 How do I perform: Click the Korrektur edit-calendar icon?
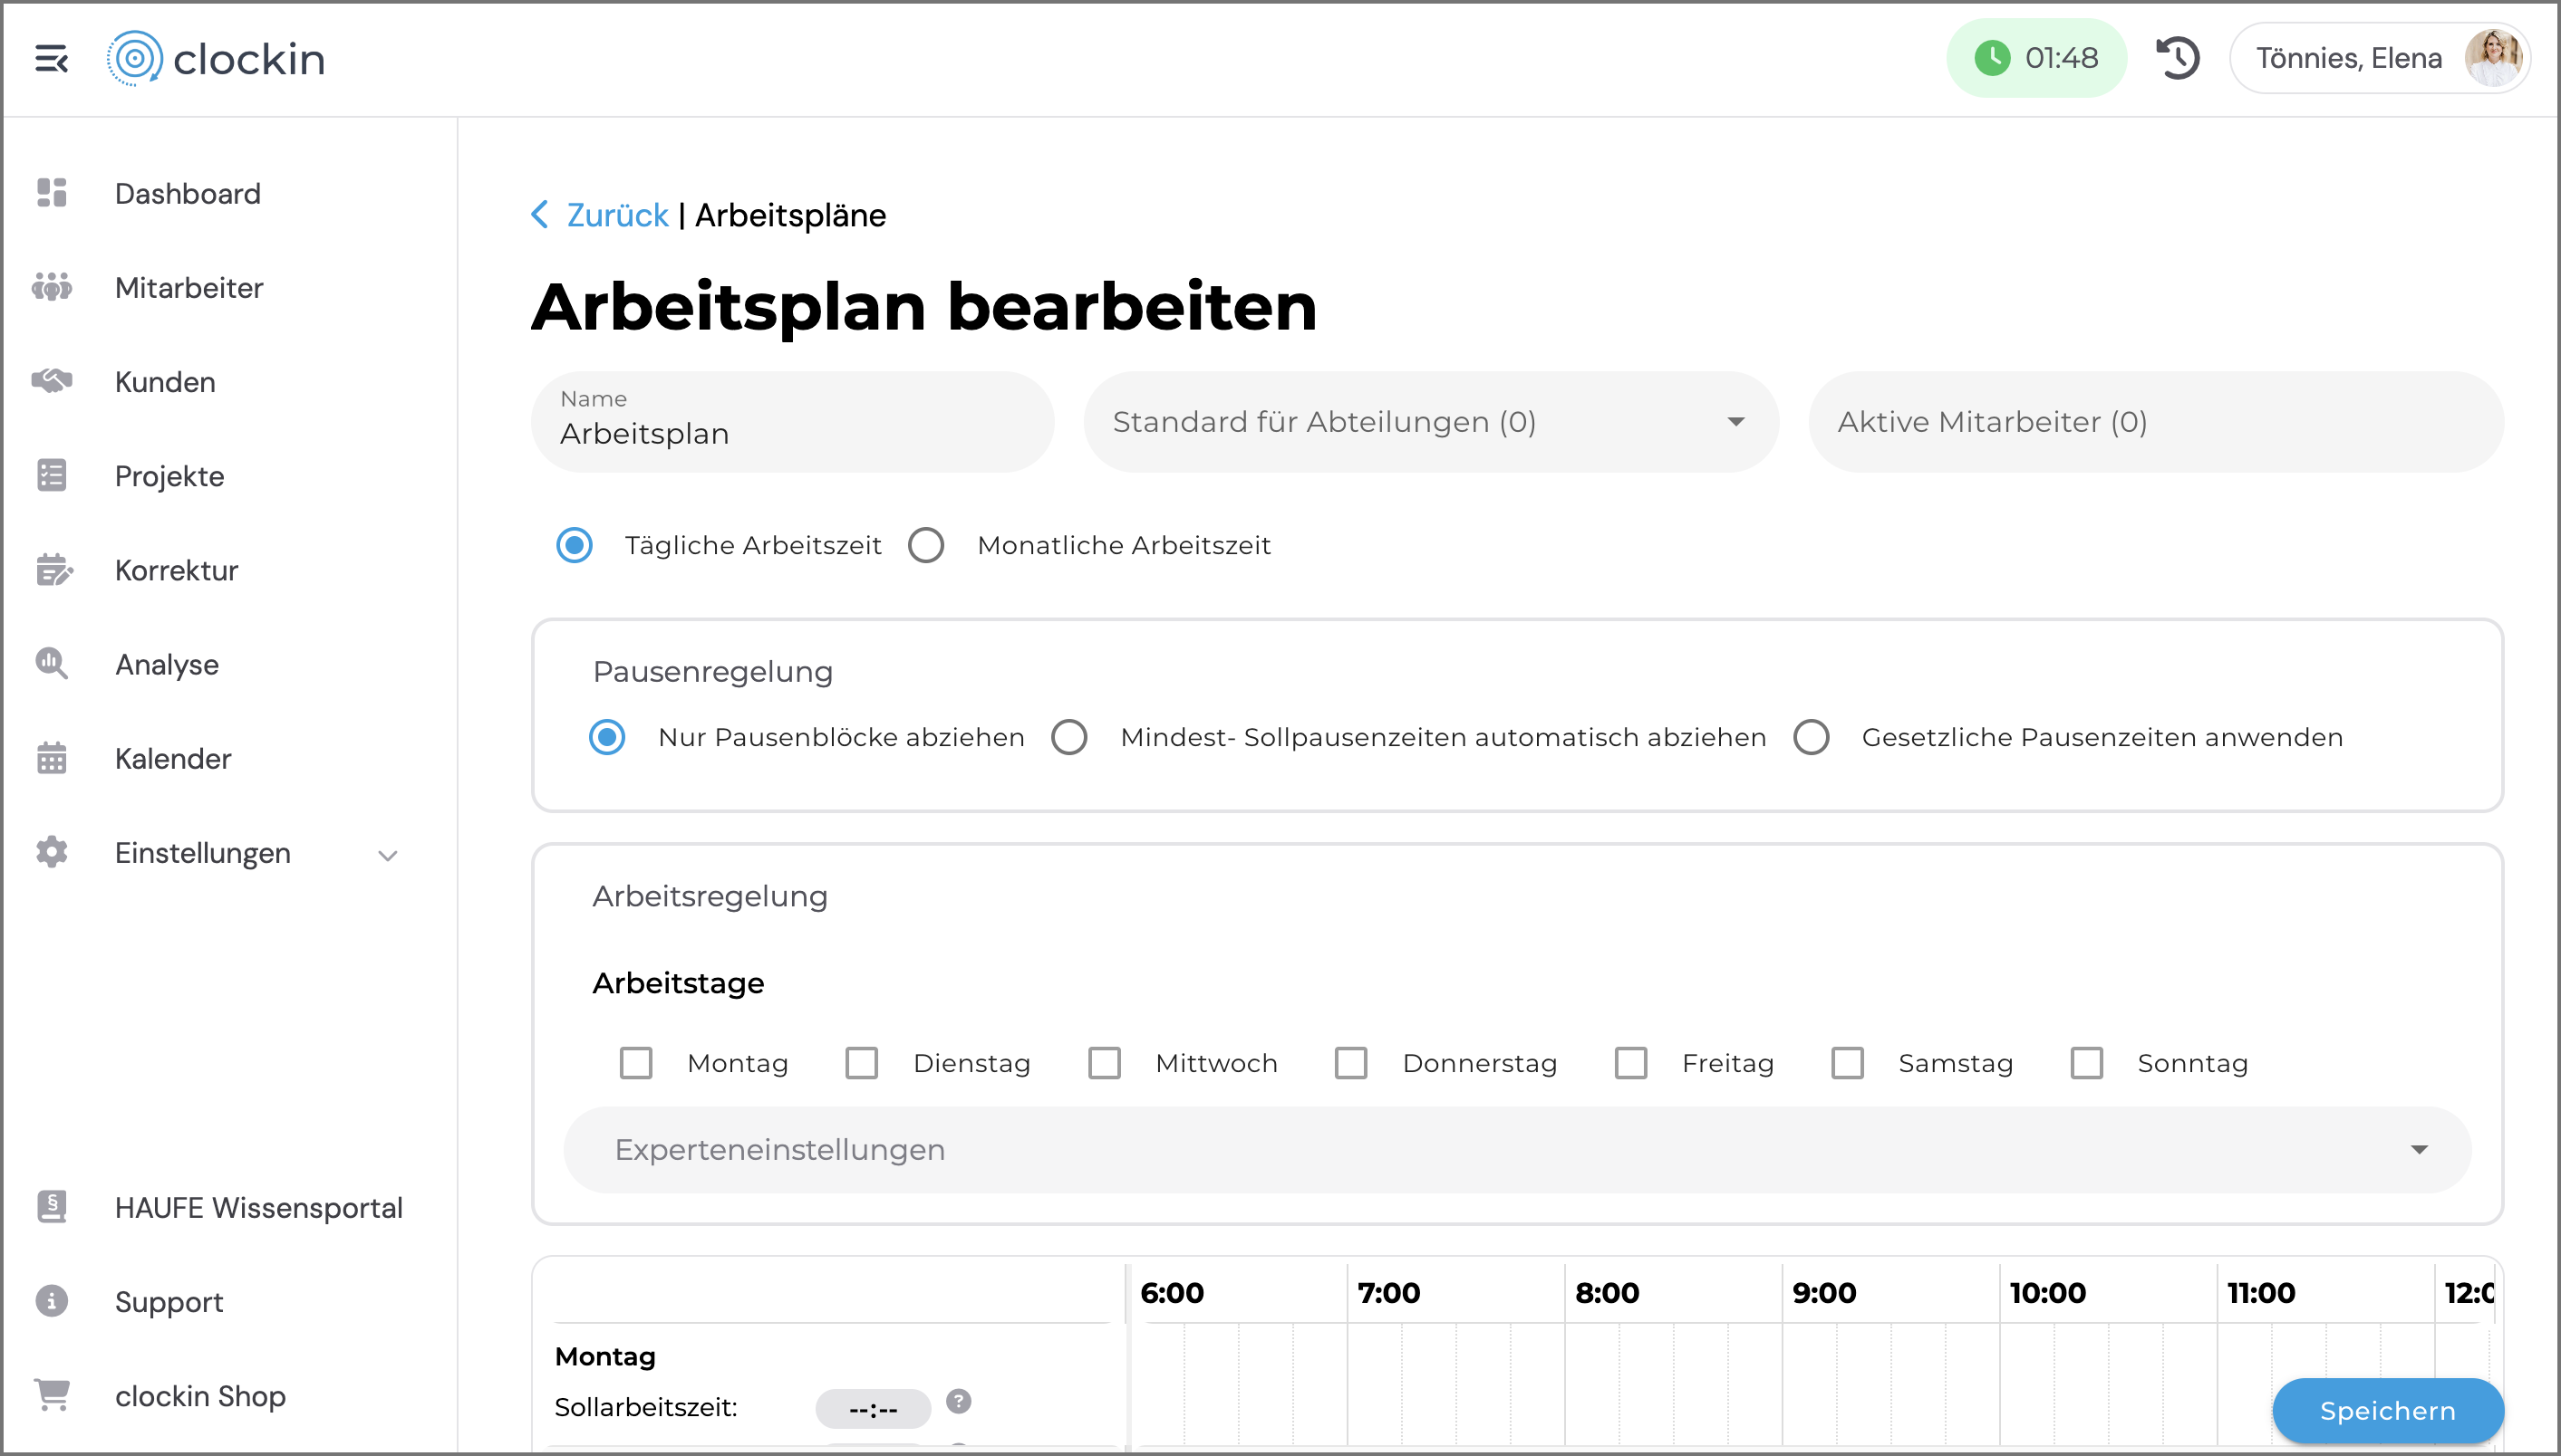tap(53, 570)
